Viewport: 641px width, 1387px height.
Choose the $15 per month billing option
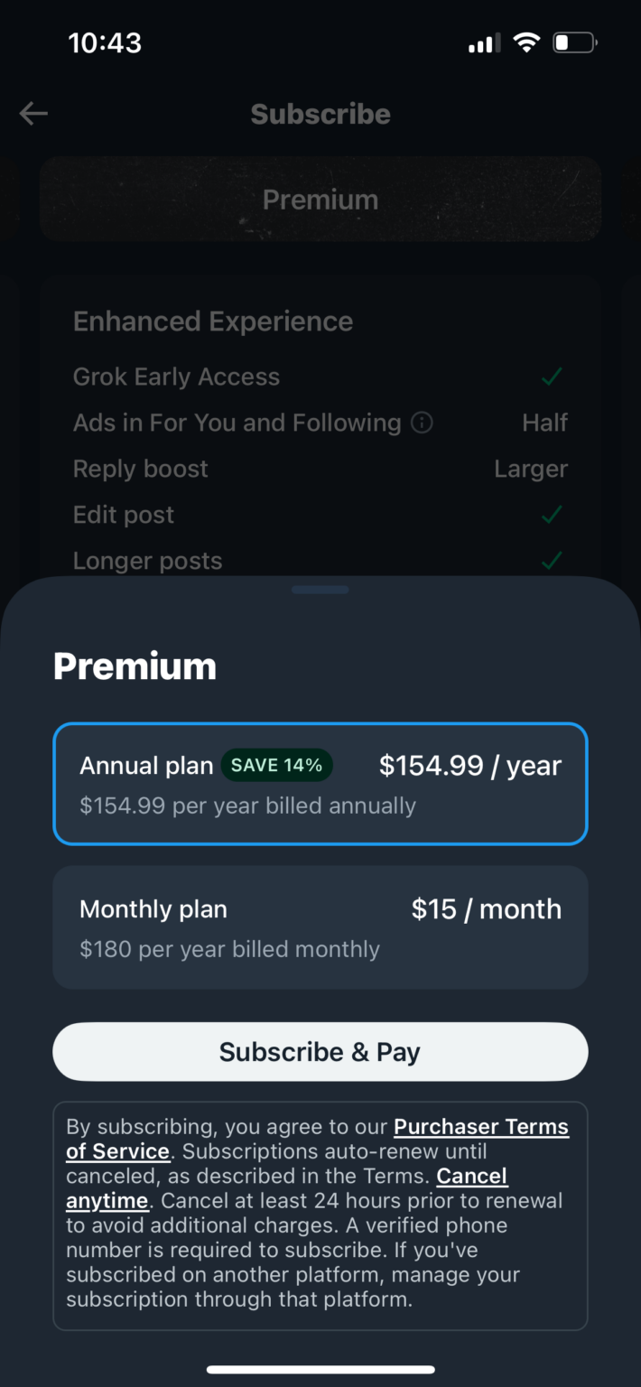(x=487, y=909)
